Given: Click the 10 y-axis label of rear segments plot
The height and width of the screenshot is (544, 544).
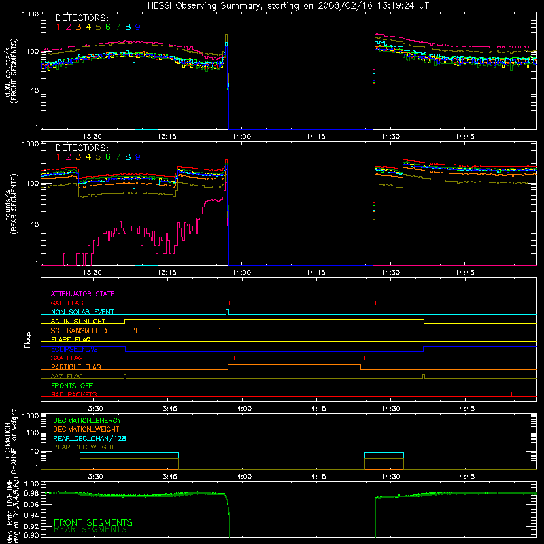Looking at the screenshot, I should pyautogui.click(x=35, y=224).
